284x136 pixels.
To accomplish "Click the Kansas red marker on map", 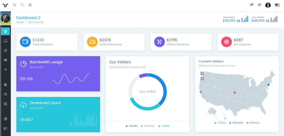I will [x=235, y=92].
